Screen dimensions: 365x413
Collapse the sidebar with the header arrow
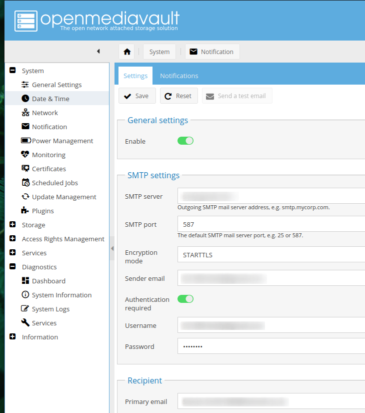pyautogui.click(x=98, y=51)
